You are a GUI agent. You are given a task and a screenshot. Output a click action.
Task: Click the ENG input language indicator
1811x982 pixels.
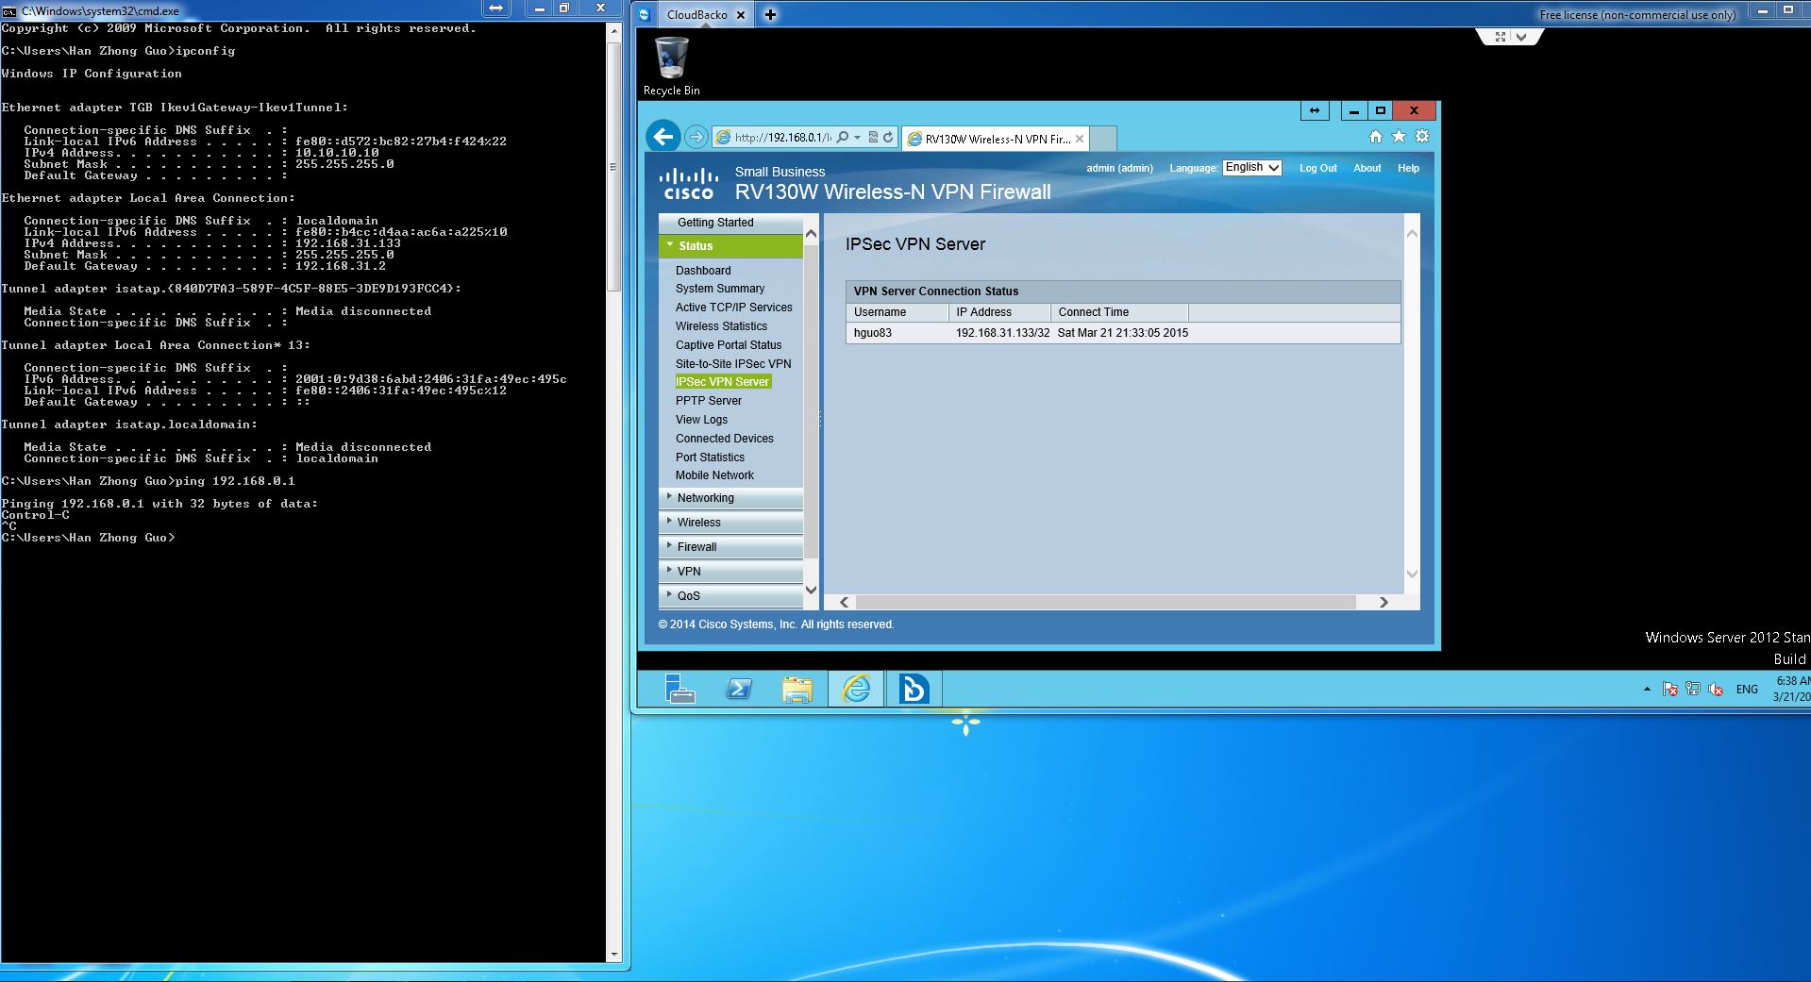[1747, 690]
